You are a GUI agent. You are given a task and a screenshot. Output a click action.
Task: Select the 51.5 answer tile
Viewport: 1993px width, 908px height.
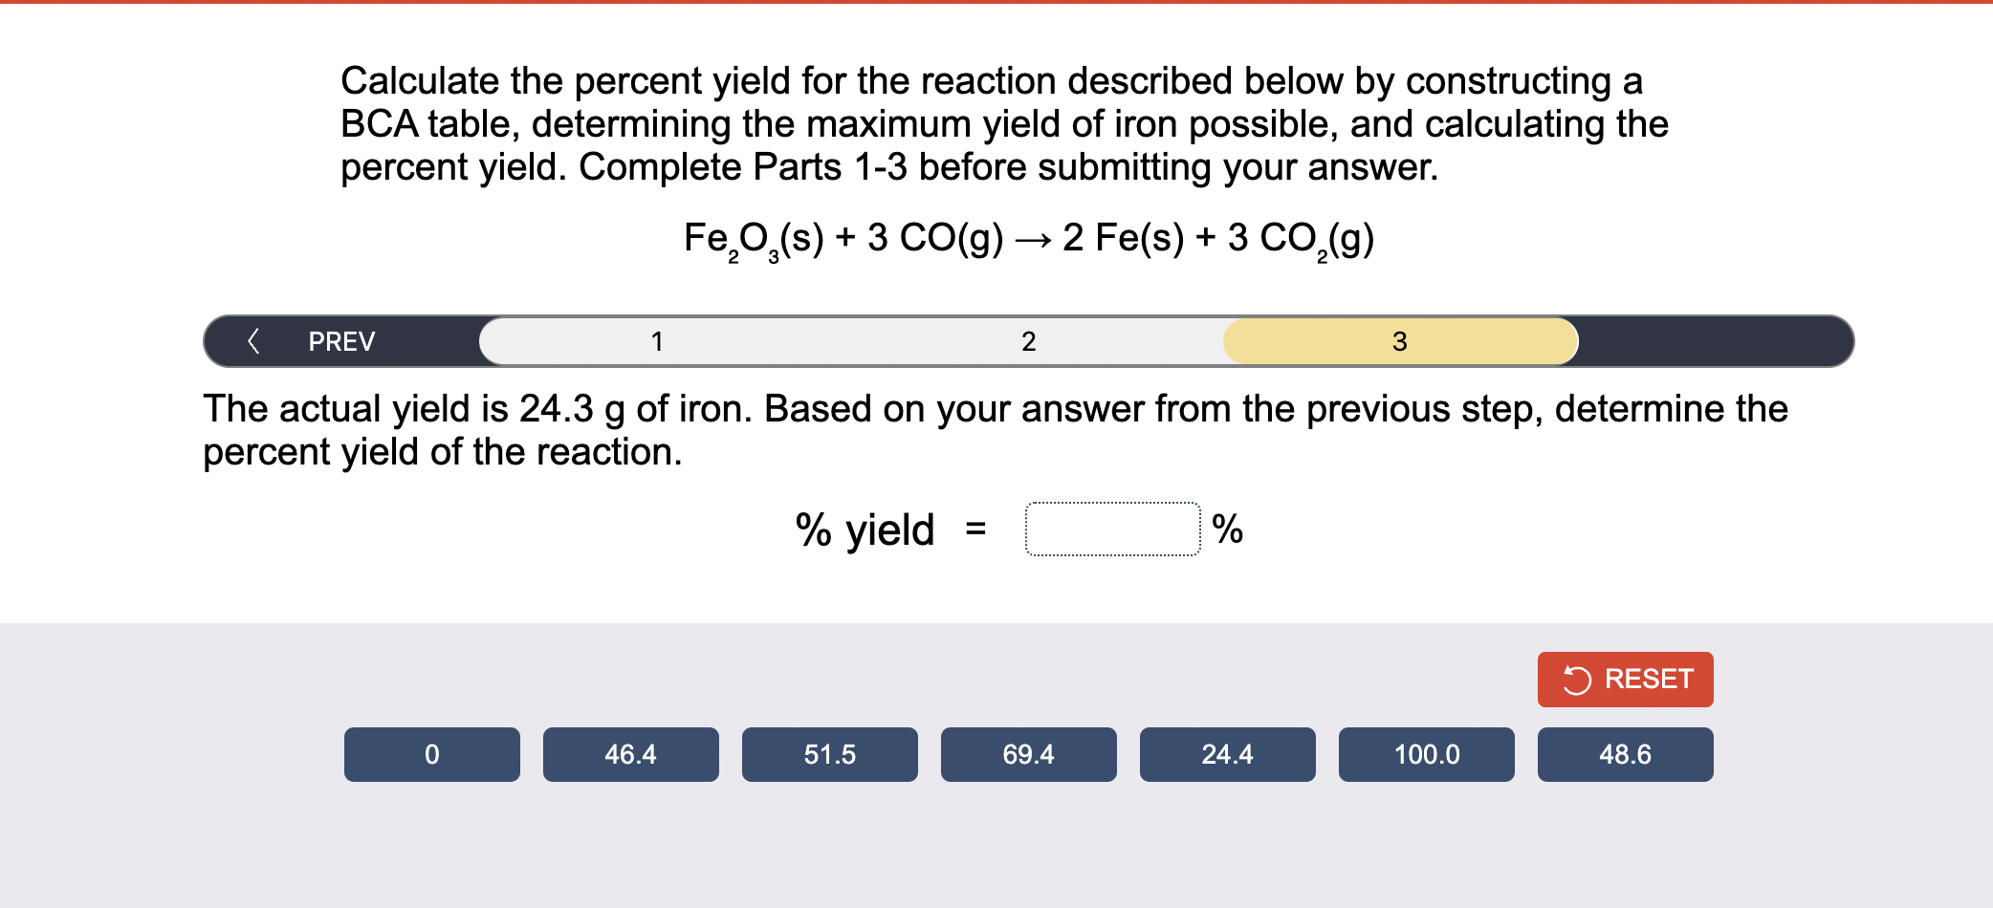click(x=829, y=754)
